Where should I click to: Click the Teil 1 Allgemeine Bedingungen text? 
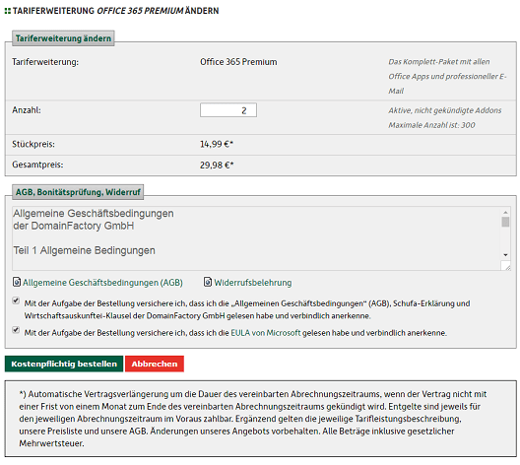point(85,250)
